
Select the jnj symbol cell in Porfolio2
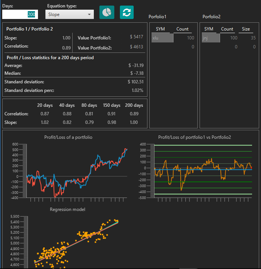[211, 38]
